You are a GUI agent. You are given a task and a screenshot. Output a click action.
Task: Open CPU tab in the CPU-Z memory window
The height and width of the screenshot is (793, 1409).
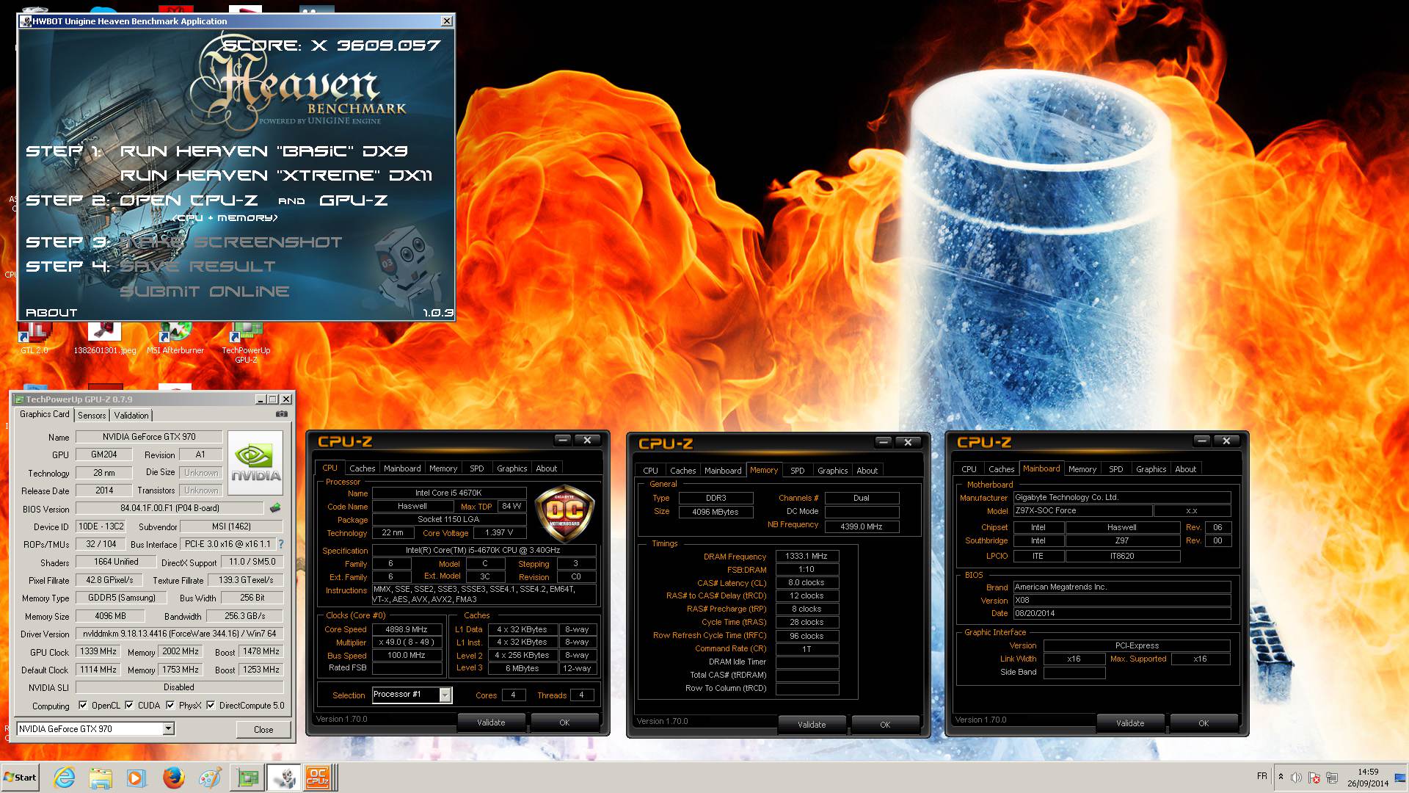(650, 471)
